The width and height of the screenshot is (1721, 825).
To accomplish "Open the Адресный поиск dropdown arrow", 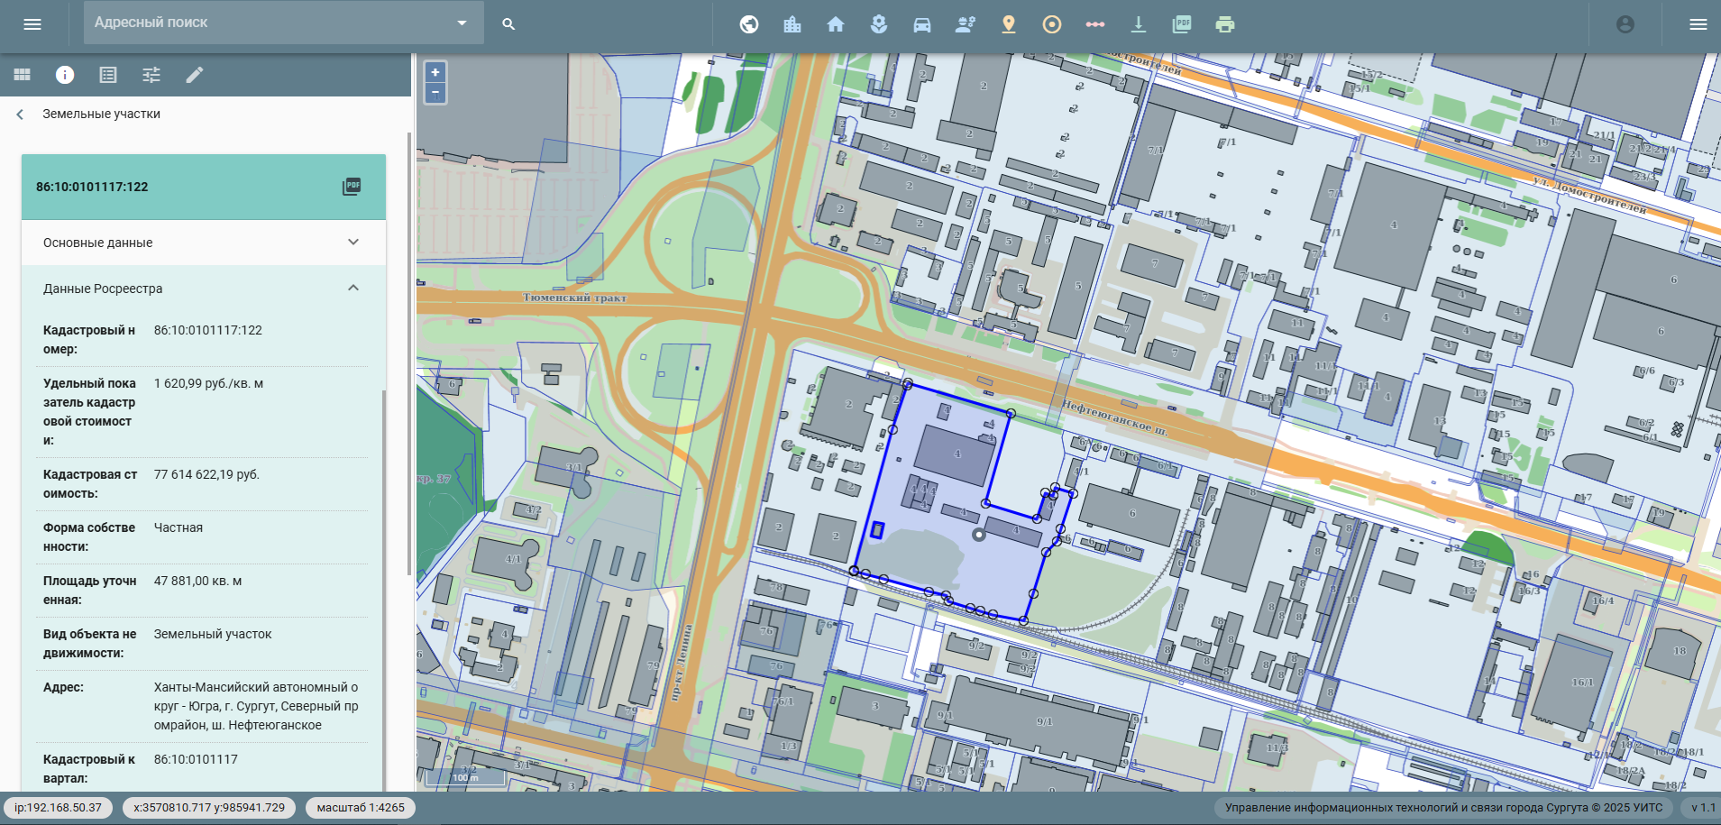I will click(462, 23).
